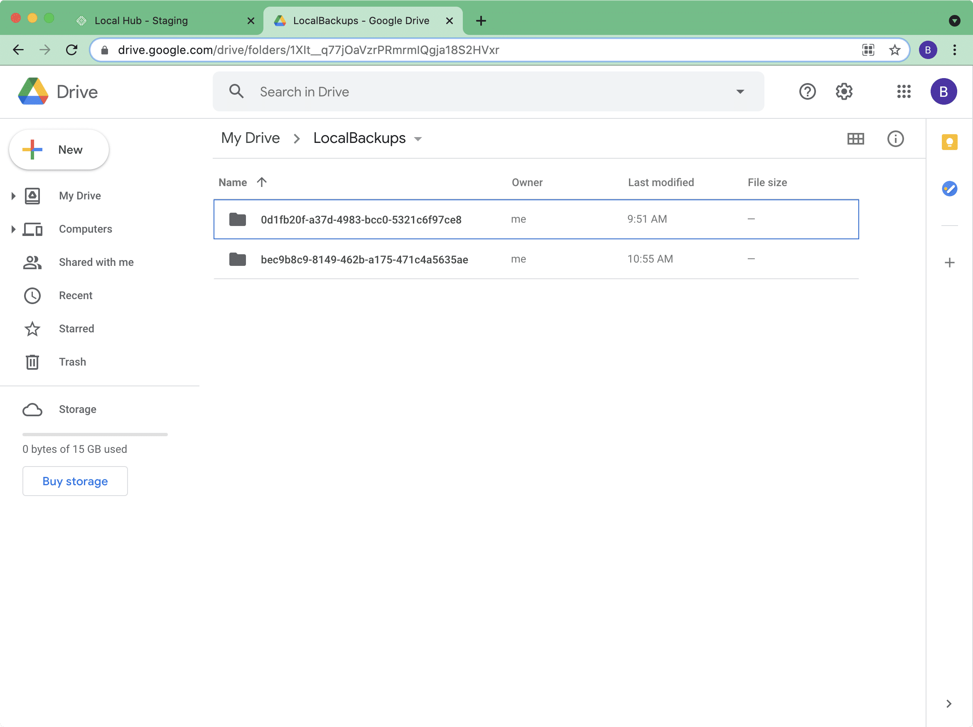Image resolution: width=973 pixels, height=727 pixels.
Task: Show search options dropdown in search bar
Action: [x=740, y=91]
